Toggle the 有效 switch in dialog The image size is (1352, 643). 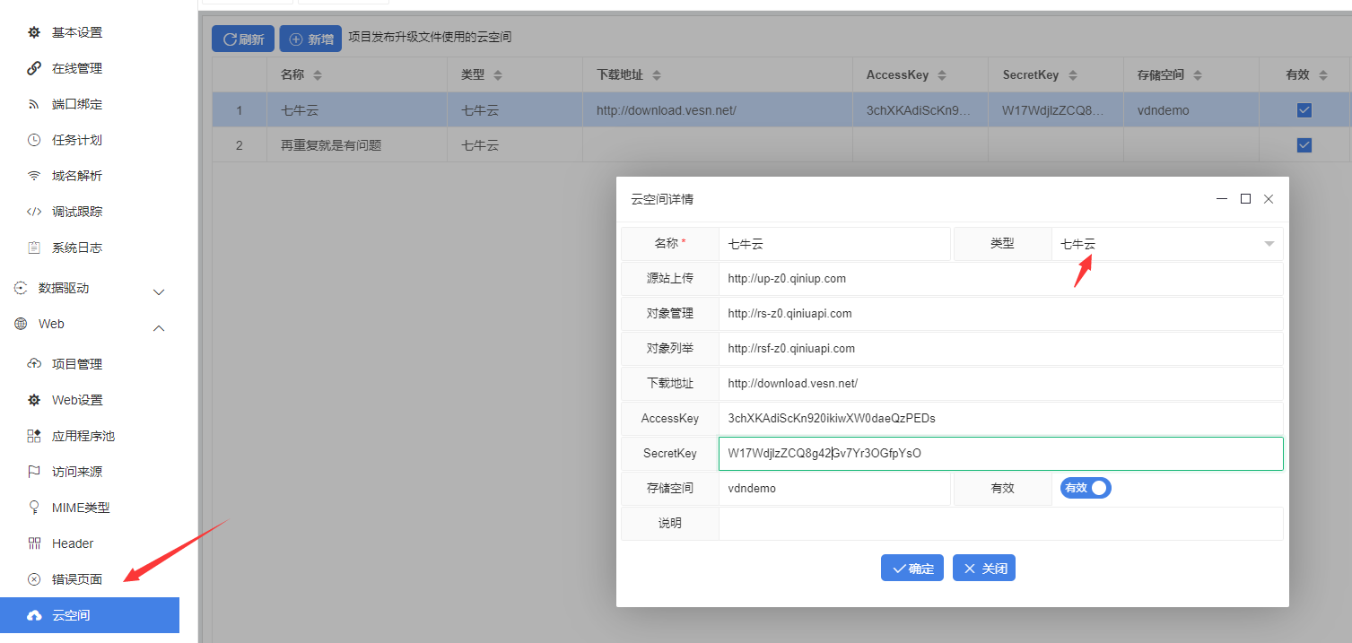coord(1086,488)
